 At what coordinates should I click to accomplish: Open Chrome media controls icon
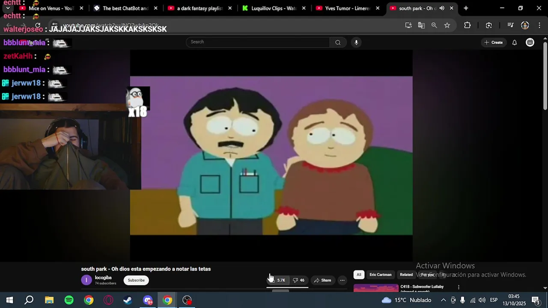click(x=510, y=25)
